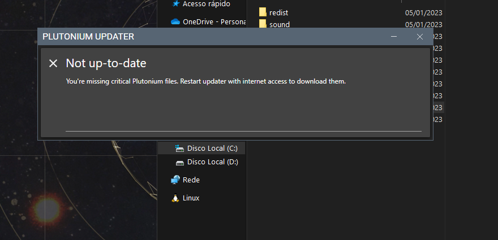Click the updater progress bar line
Image resolution: width=498 pixels, height=240 pixels.
click(243, 131)
